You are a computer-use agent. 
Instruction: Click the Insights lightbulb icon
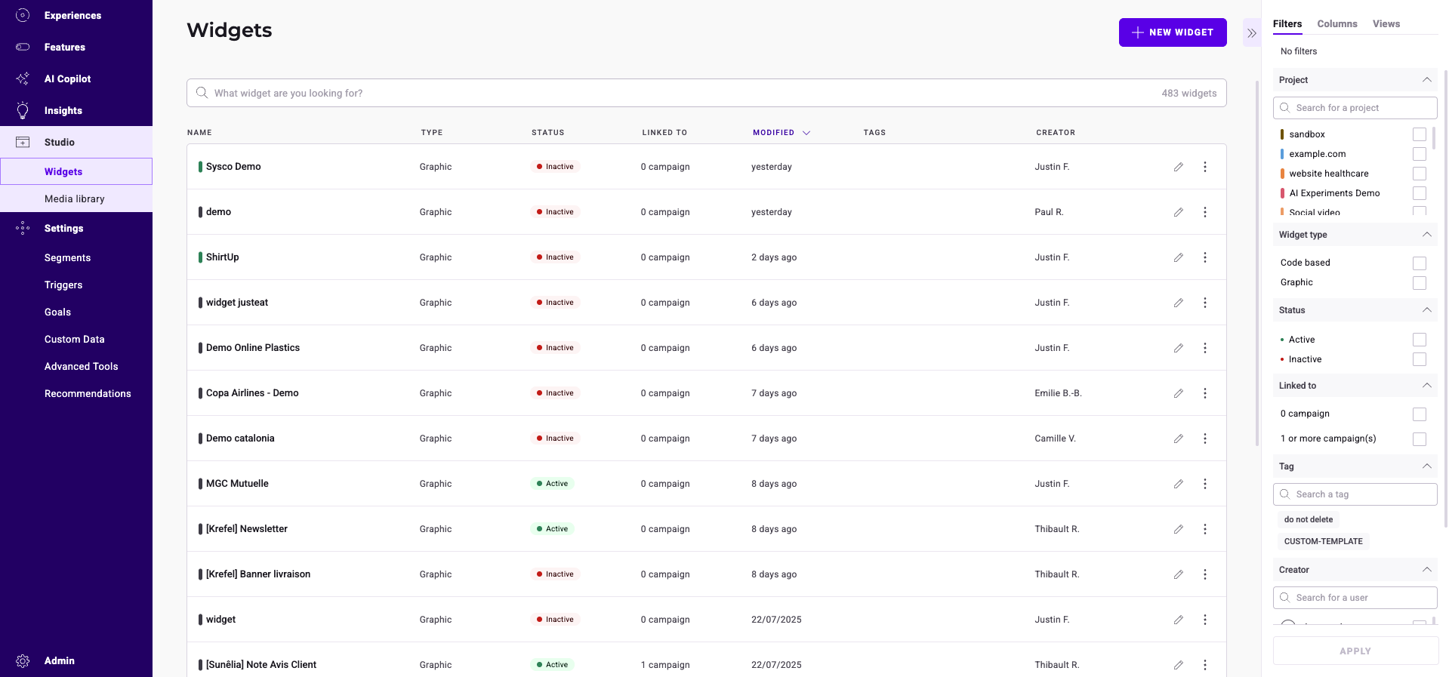[23, 110]
